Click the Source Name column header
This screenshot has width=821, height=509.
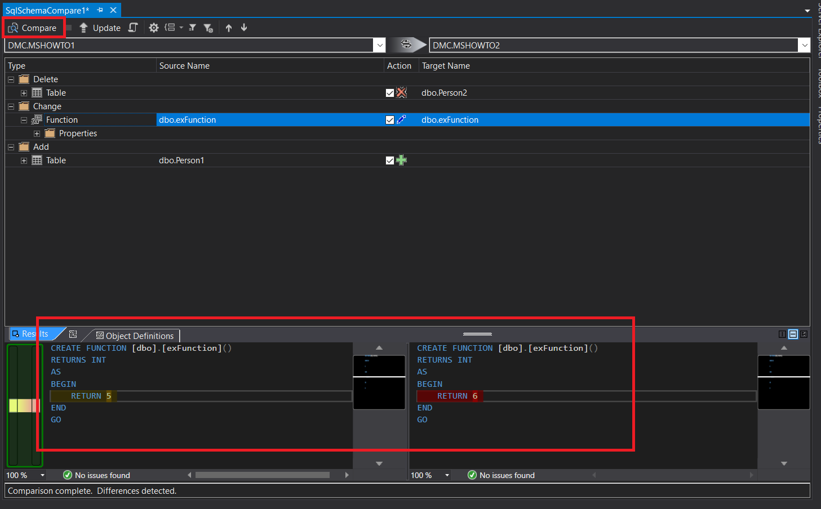tap(184, 66)
